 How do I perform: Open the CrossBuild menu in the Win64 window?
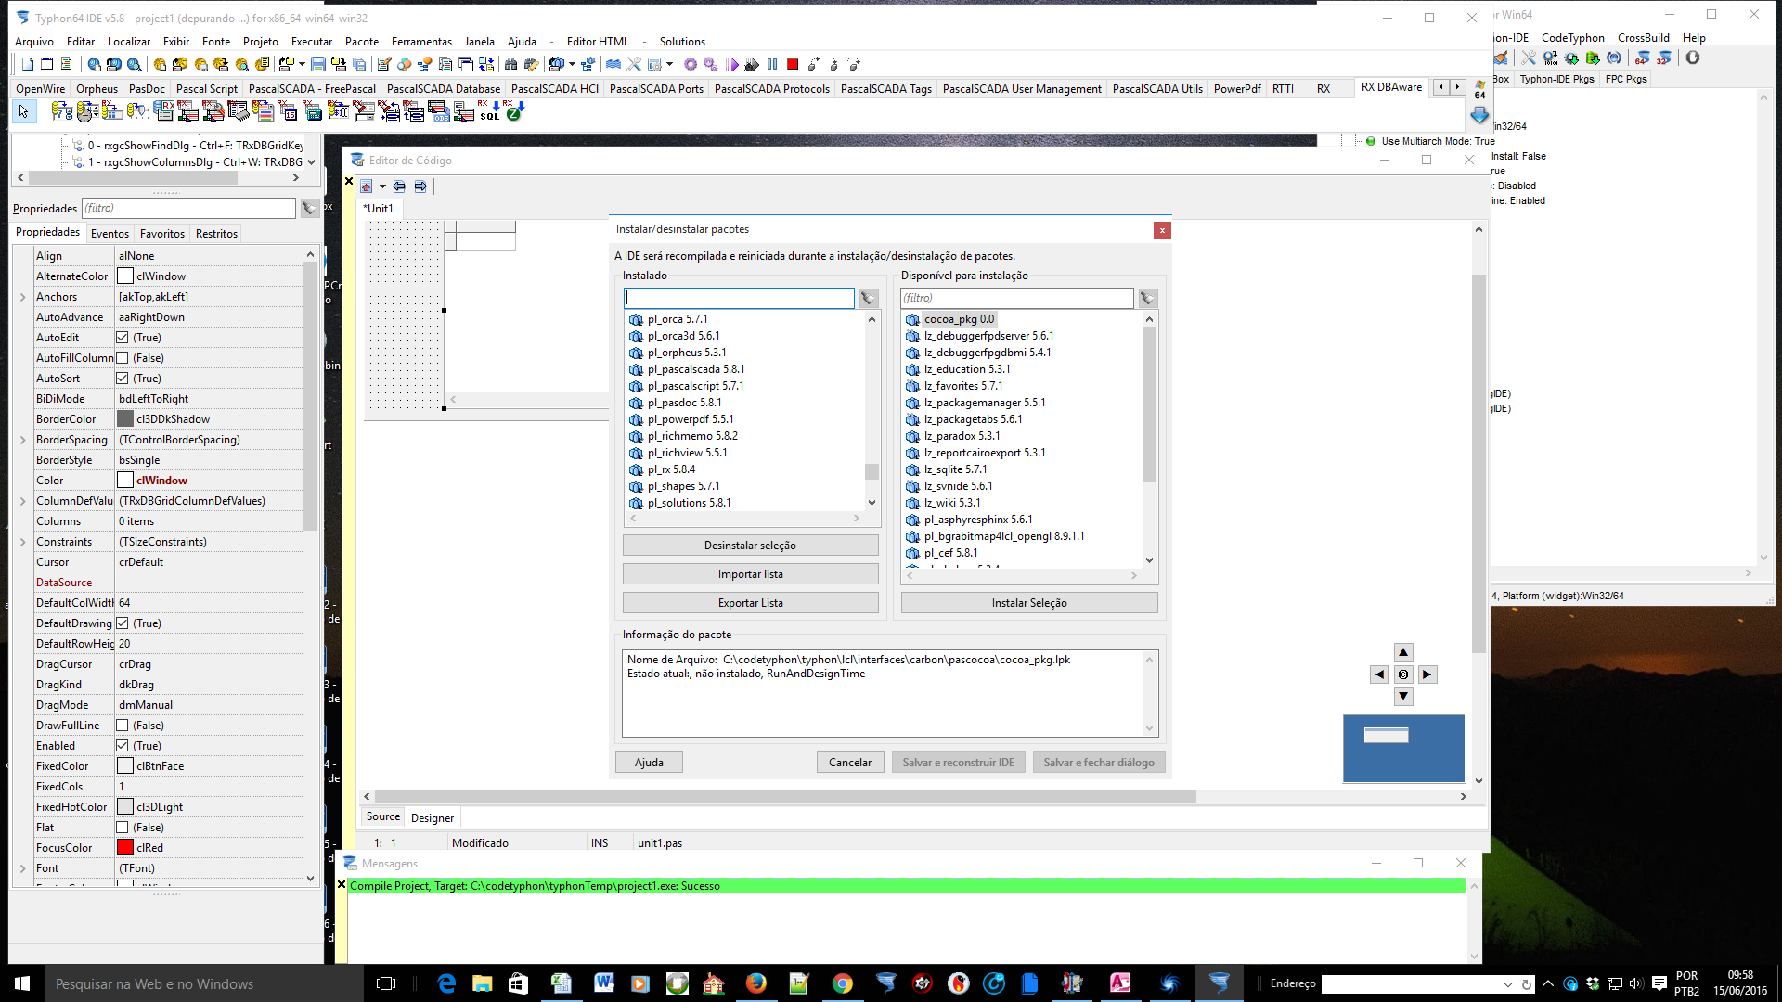coord(1644,38)
